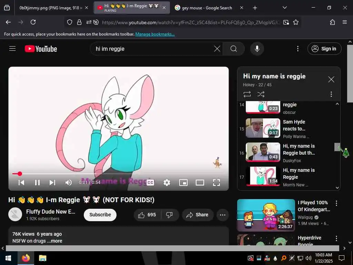Dislike the video
Screen dimensions: 353x265
point(169,215)
